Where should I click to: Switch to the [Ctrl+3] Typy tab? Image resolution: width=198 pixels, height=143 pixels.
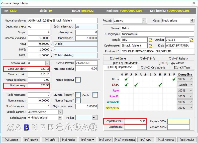(x=182, y=67)
